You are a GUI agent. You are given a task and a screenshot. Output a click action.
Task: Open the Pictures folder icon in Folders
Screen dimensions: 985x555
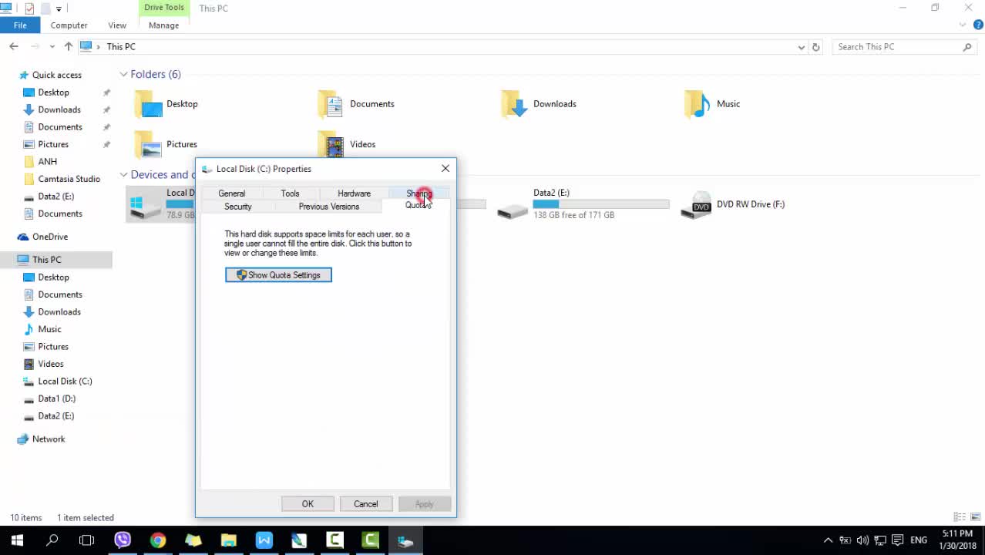tap(148, 144)
